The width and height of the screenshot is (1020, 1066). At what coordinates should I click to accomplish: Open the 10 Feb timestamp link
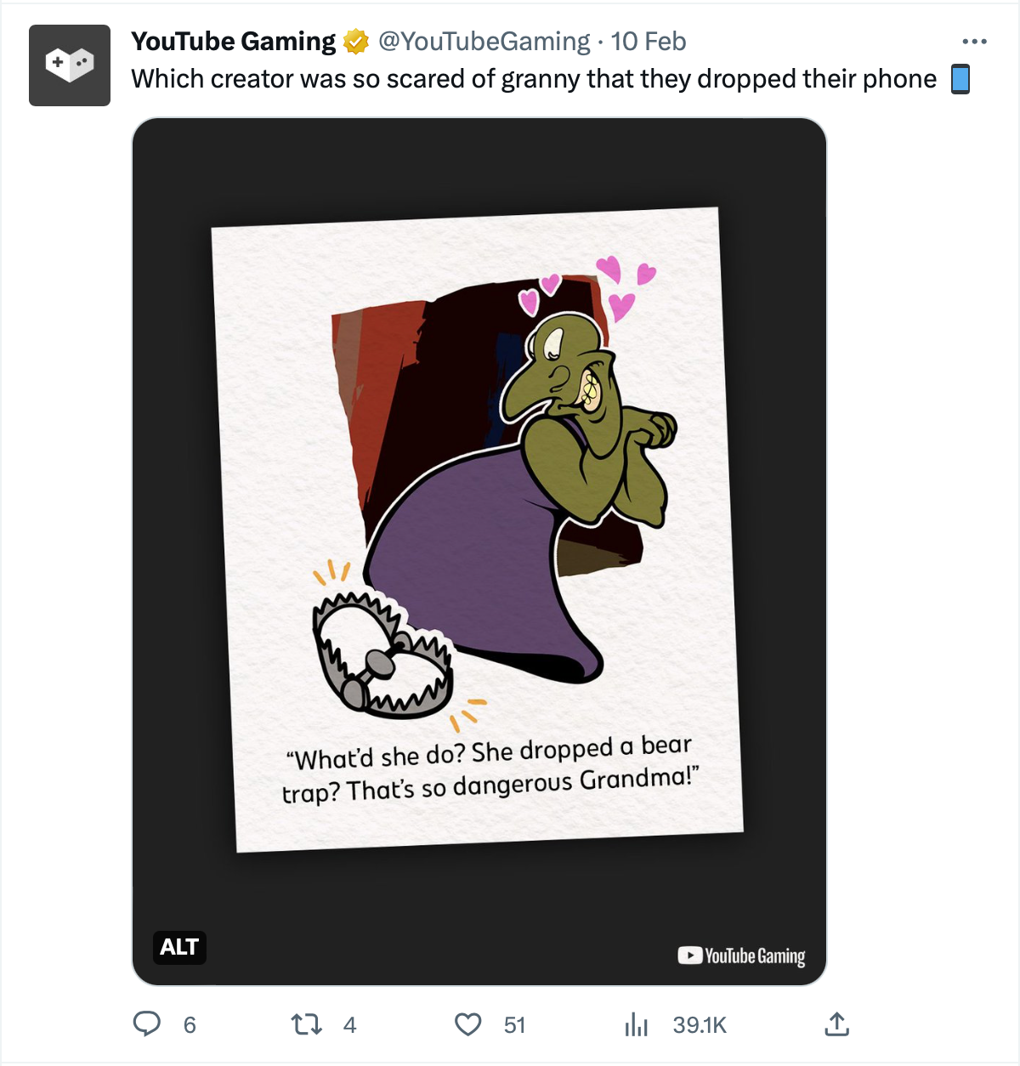click(648, 42)
